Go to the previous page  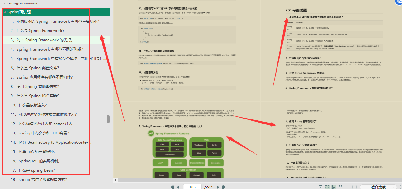(x=178, y=187)
